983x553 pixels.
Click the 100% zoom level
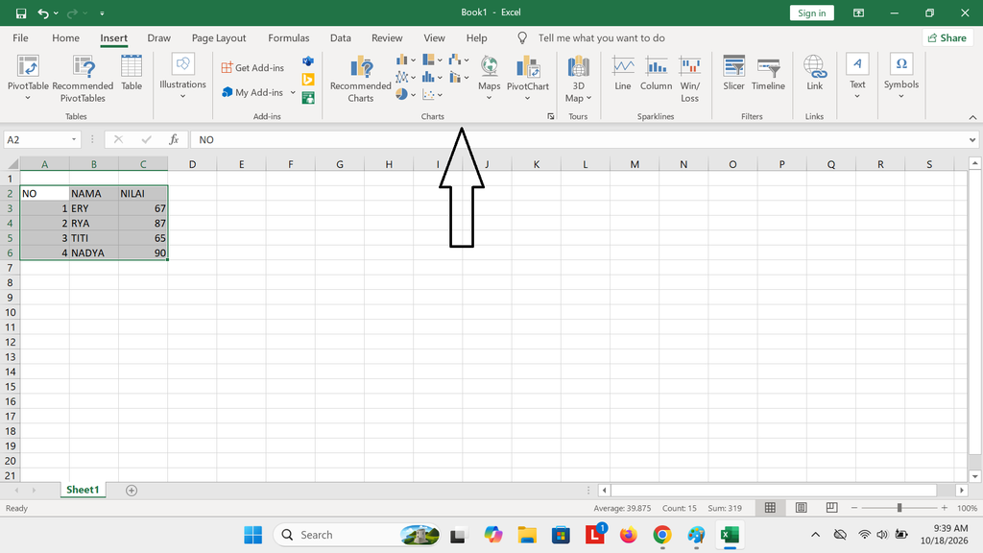(967, 508)
